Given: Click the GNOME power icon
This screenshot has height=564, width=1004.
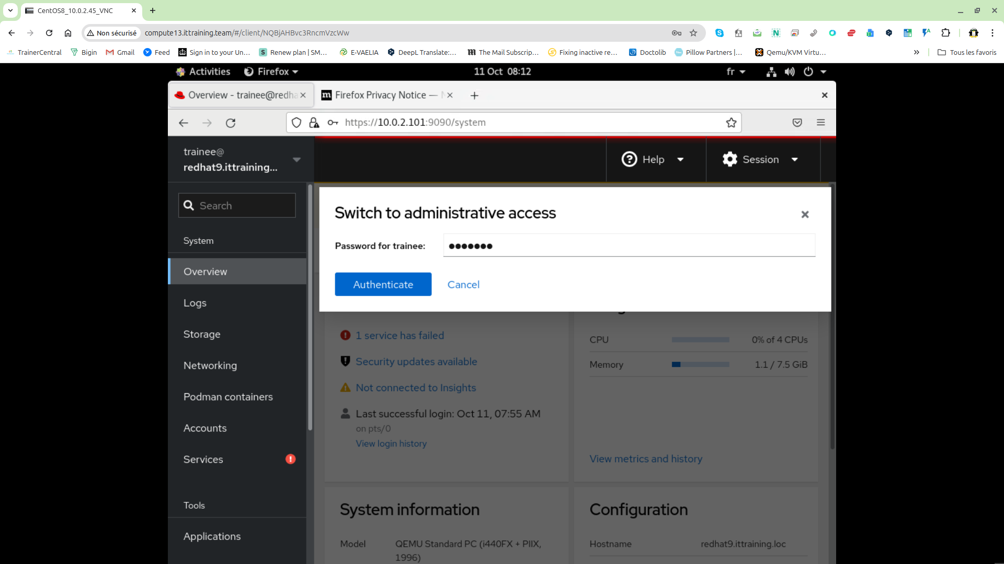Looking at the screenshot, I should click(808, 72).
